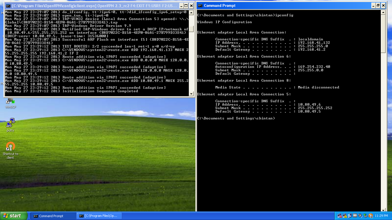Select the putty desktop icon

(10, 125)
